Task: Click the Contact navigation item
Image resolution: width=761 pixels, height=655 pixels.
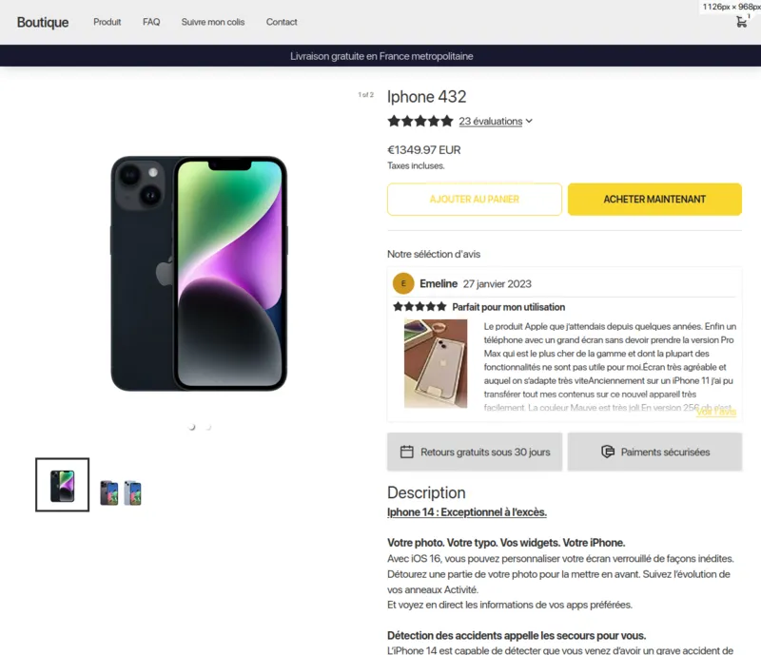Action: 282,22
